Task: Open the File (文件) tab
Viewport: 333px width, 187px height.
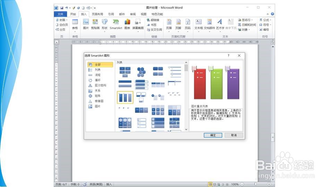Action: pos(60,14)
